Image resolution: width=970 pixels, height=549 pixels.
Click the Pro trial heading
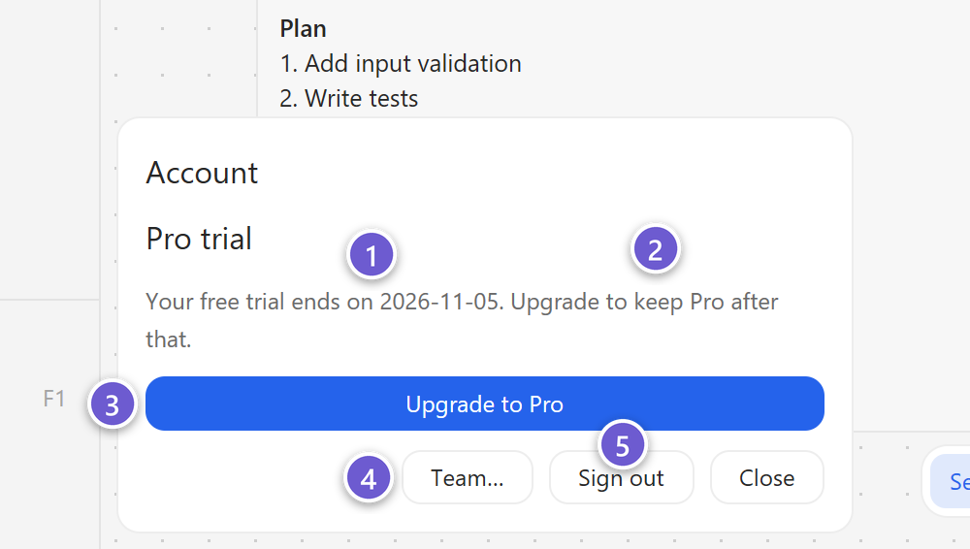click(199, 239)
